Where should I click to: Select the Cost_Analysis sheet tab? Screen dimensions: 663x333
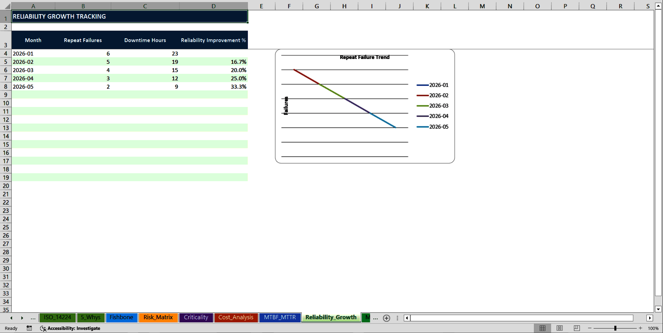point(236,317)
